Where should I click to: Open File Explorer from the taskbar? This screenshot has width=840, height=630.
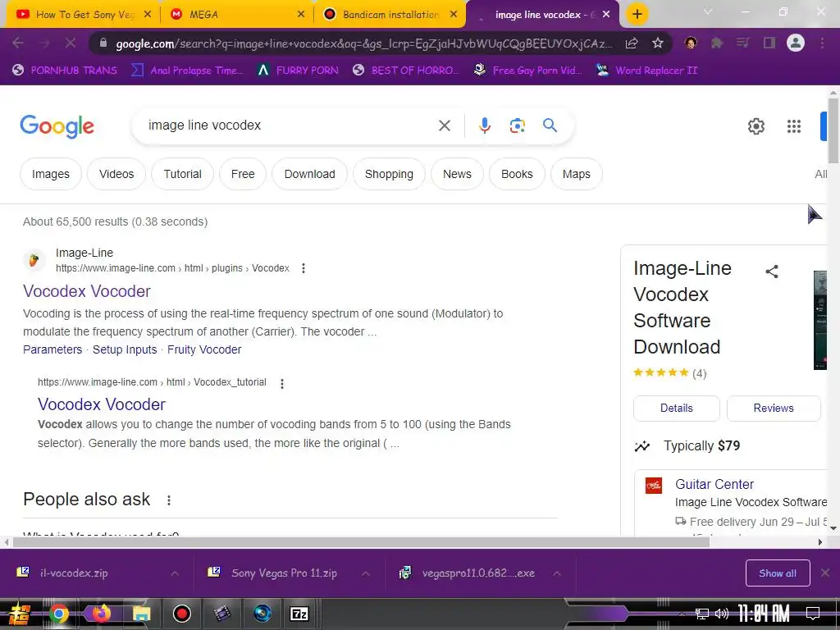click(141, 614)
